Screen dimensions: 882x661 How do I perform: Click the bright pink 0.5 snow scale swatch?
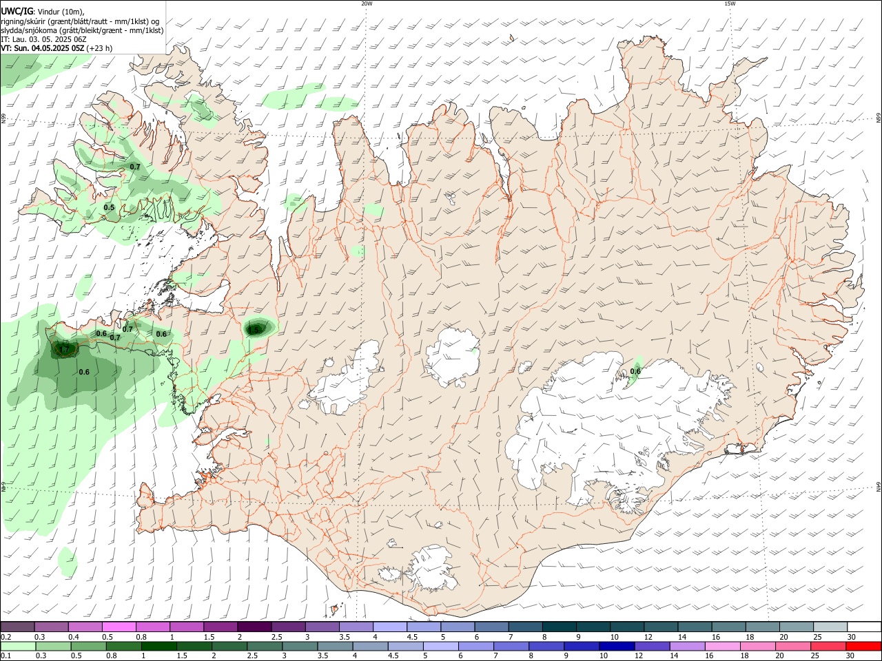tap(119, 627)
